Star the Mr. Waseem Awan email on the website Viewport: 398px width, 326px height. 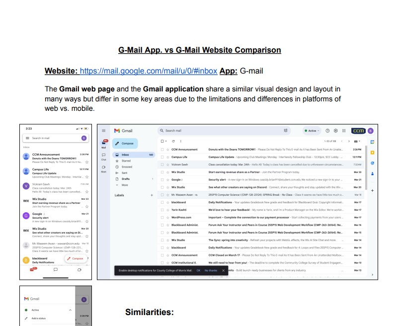167,195
